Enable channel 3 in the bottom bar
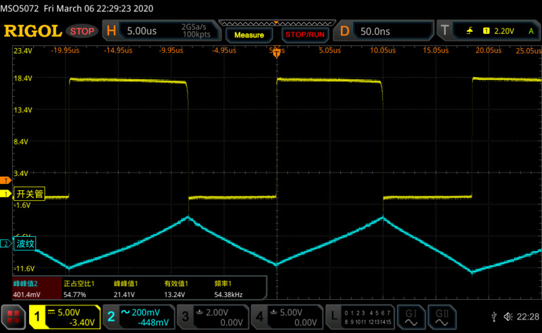 tap(212, 317)
